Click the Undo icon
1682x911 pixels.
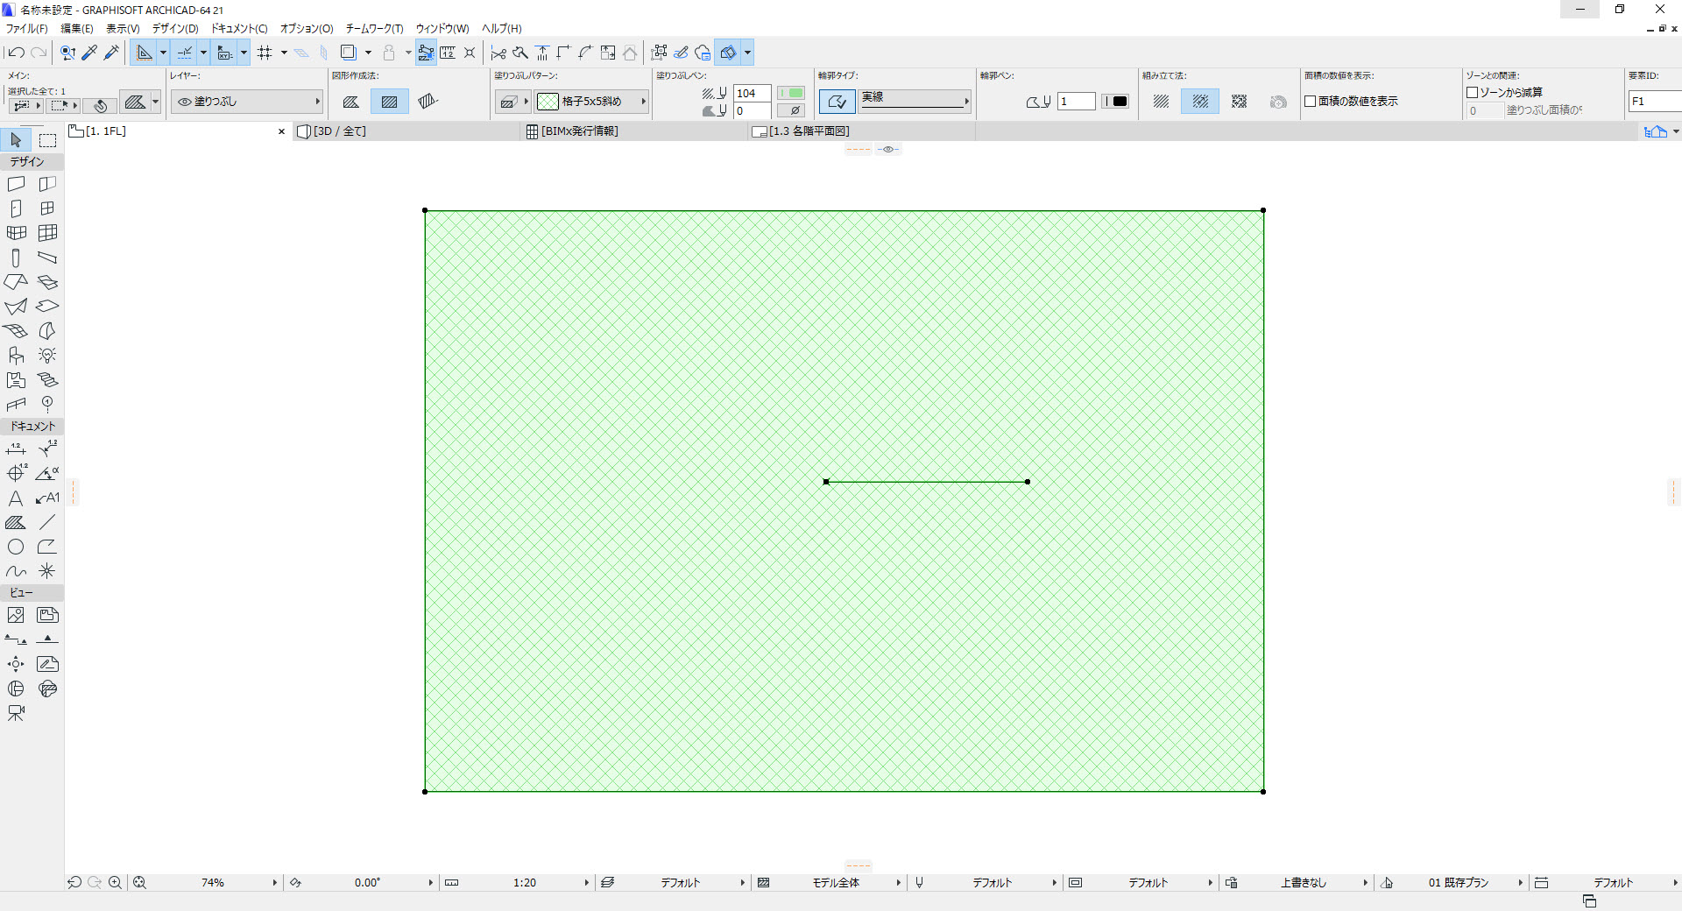tap(16, 53)
